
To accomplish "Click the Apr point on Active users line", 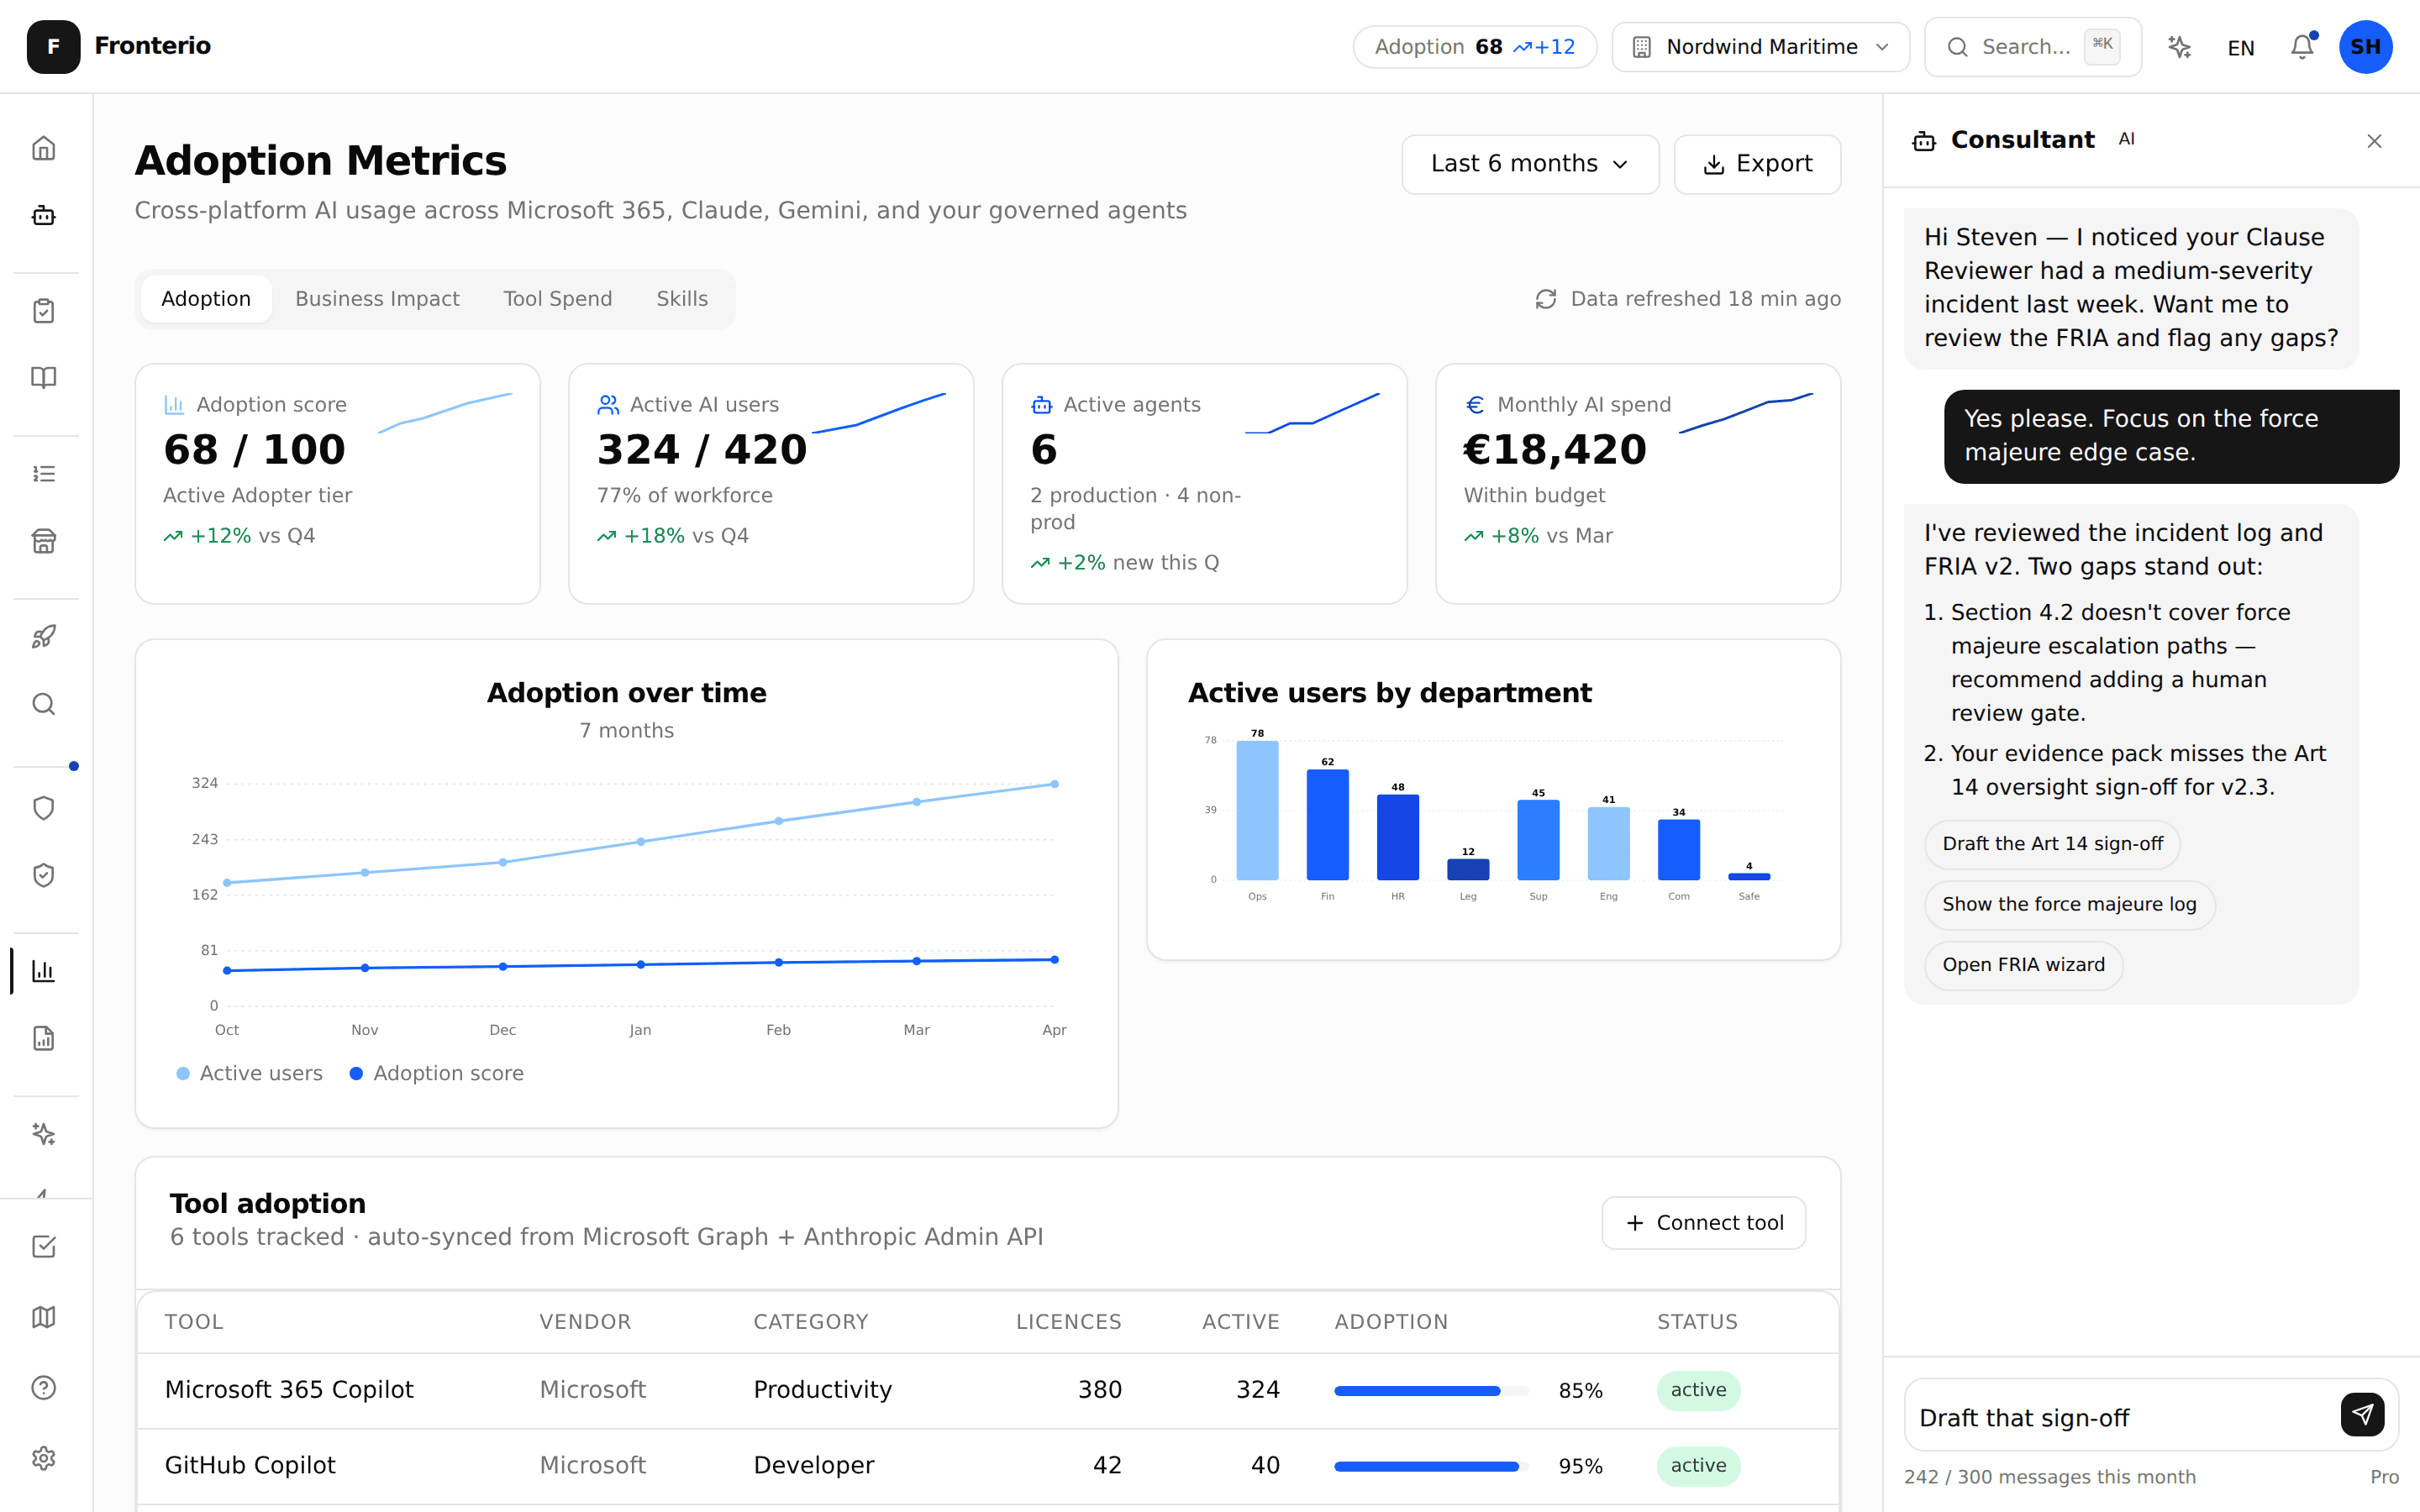I will point(1054,784).
